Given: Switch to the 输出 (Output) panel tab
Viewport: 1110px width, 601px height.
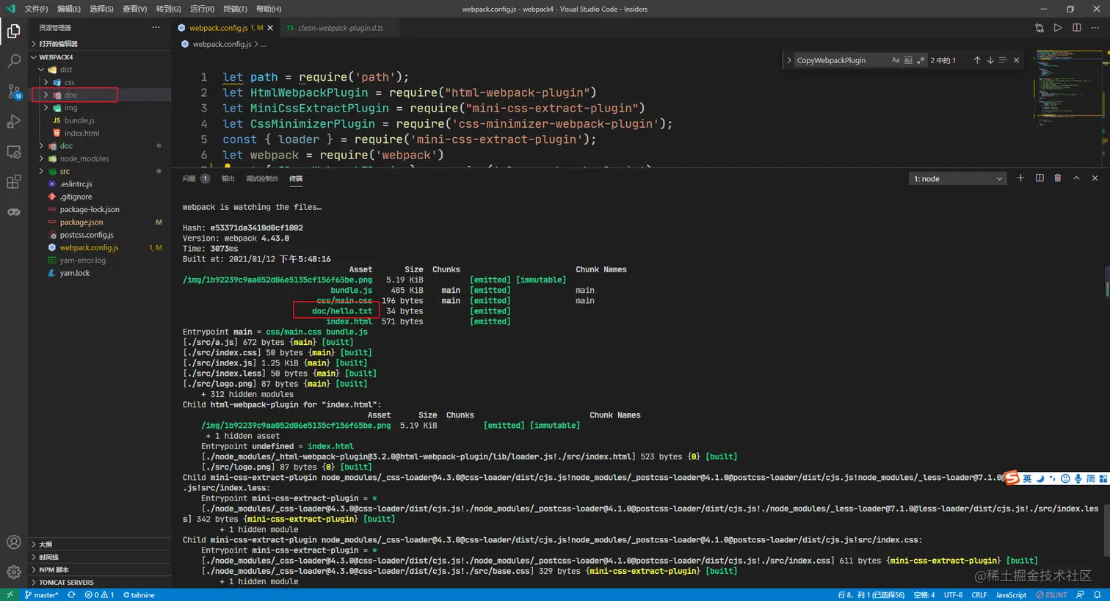Looking at the screenshot, I should pyautogui.click(x=228, y=178).
